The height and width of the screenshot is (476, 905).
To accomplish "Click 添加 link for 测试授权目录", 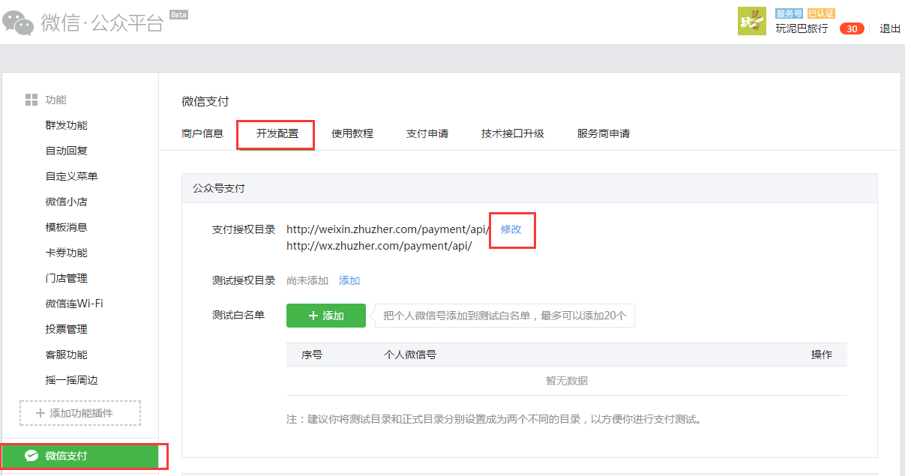I will pyautogui.click(x=349, y=280).
